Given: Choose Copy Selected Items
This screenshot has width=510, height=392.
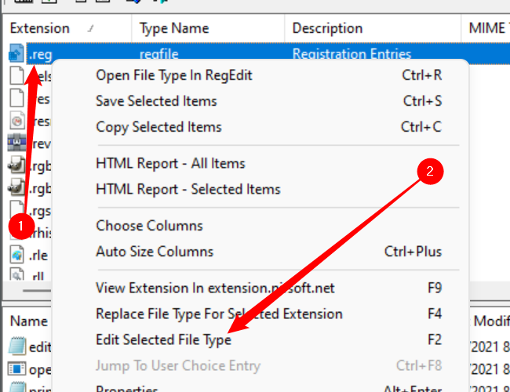Looking at the screenshot, I should pyautogui.click(x=158, y=127).
